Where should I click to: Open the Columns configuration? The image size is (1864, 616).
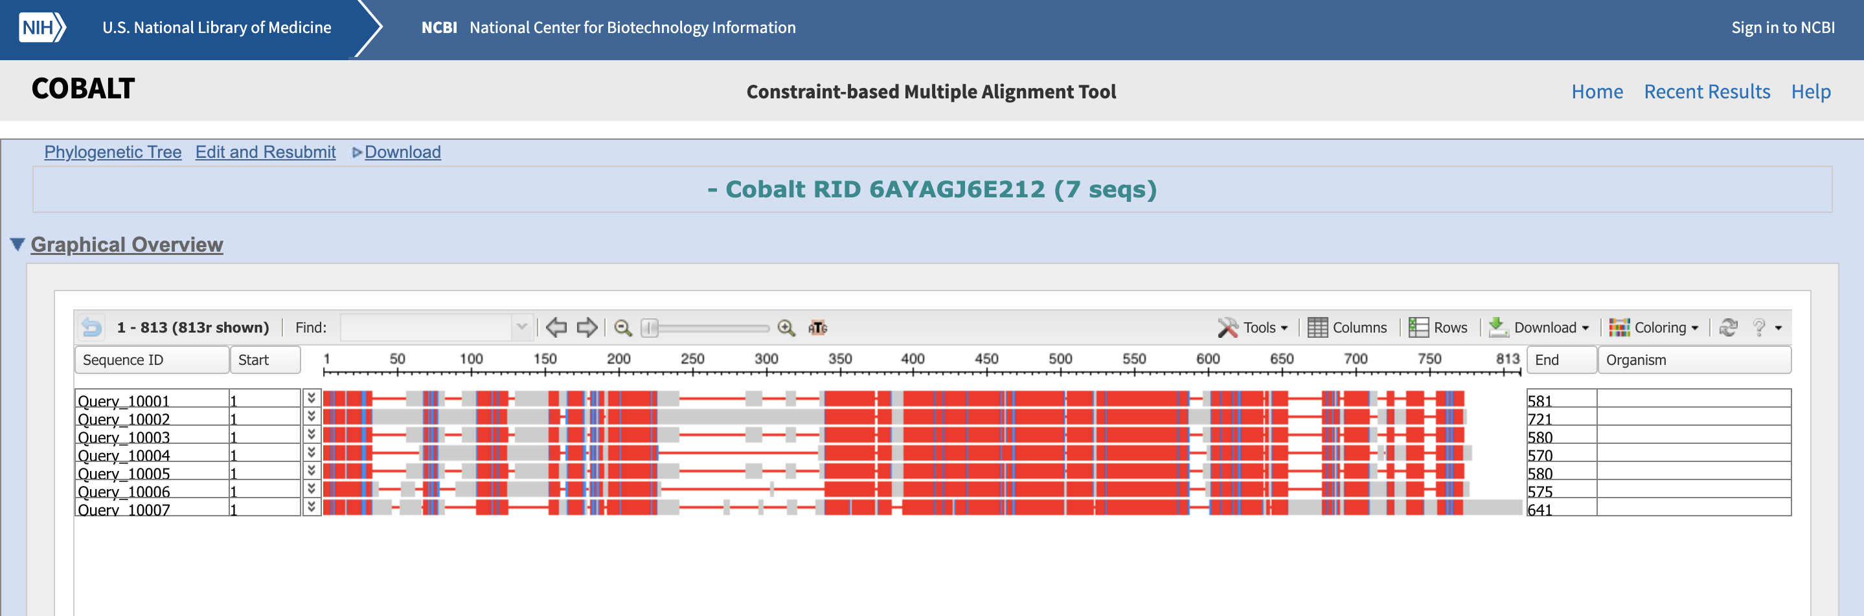pos(1347,327)
